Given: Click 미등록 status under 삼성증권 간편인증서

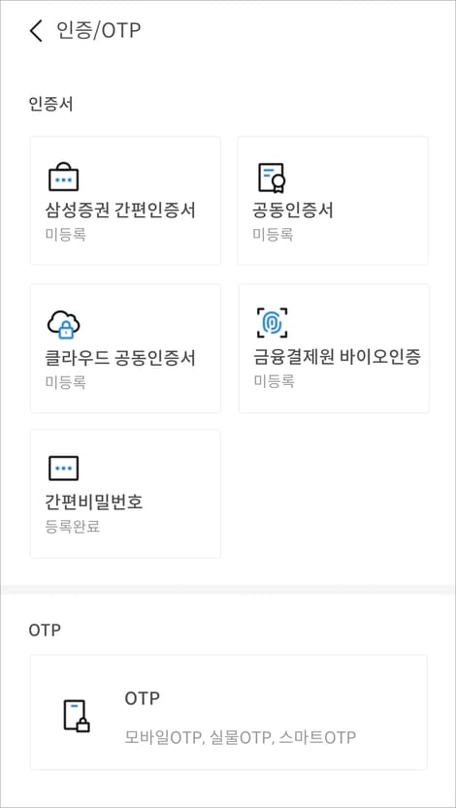Looking at the screenshot, I should (65, 235).
